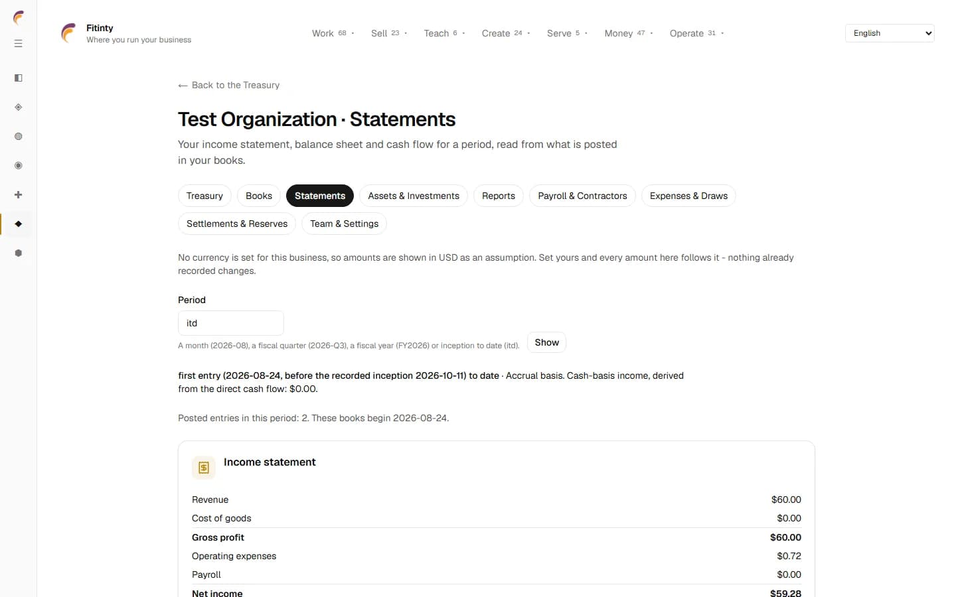Click the Fitinty brand name
Image resolution: width=956 pixels, height=597 pixels.
(100, 28)
